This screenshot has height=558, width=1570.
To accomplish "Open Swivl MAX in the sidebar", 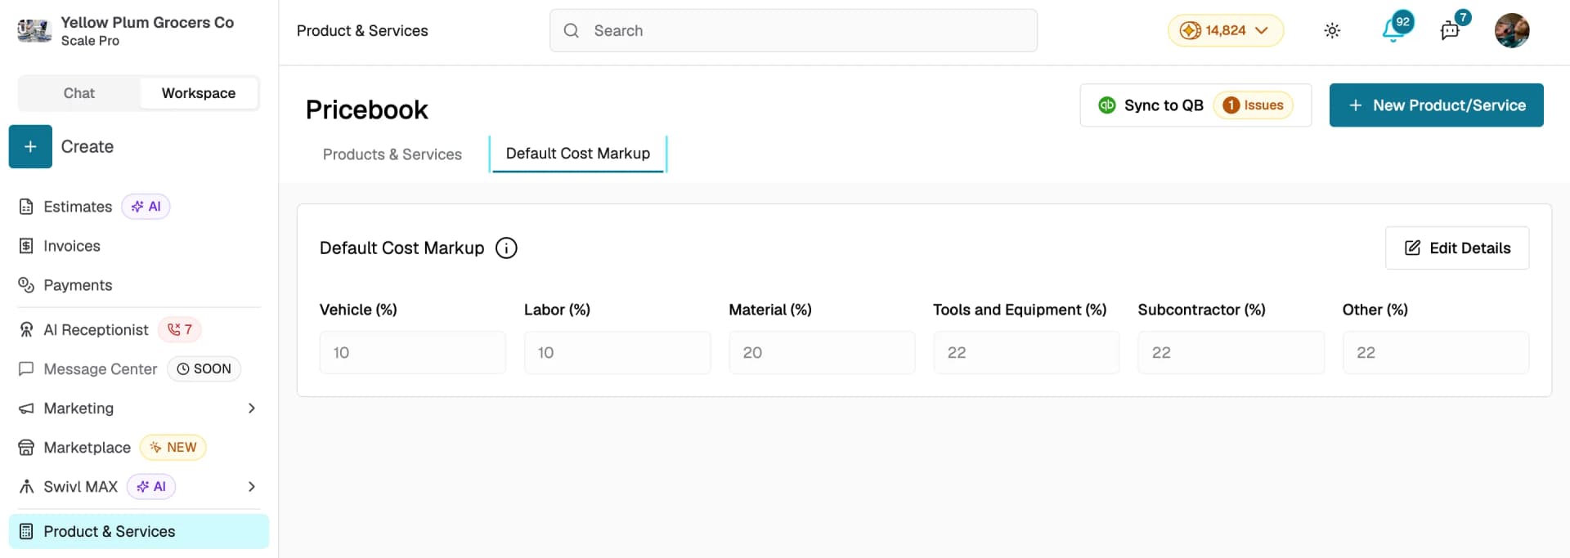I will [81, 487].
